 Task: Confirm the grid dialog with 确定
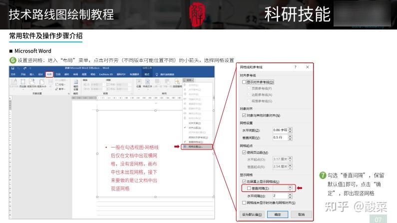coord(278,214)
